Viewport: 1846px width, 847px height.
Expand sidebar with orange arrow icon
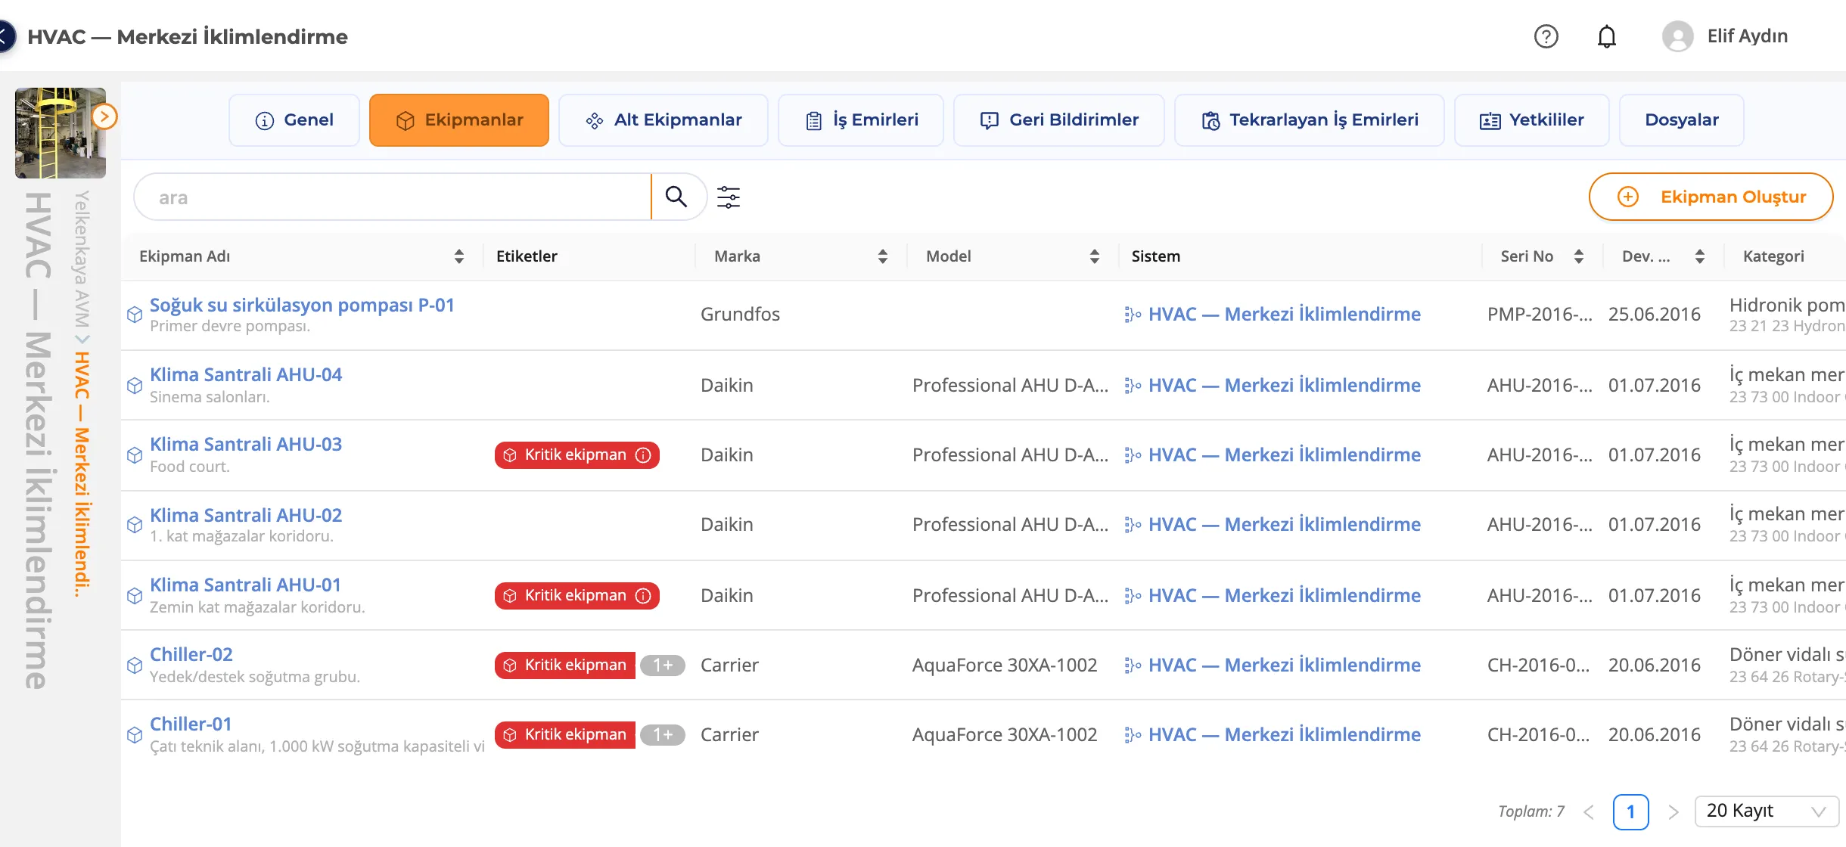tap(104, 116)
